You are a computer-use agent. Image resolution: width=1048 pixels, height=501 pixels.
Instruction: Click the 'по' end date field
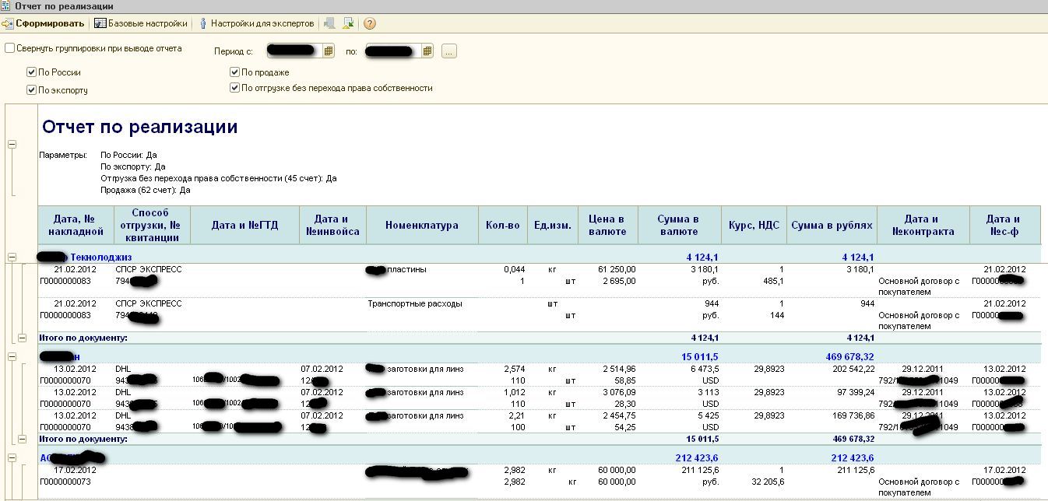[x=393, y=51]
